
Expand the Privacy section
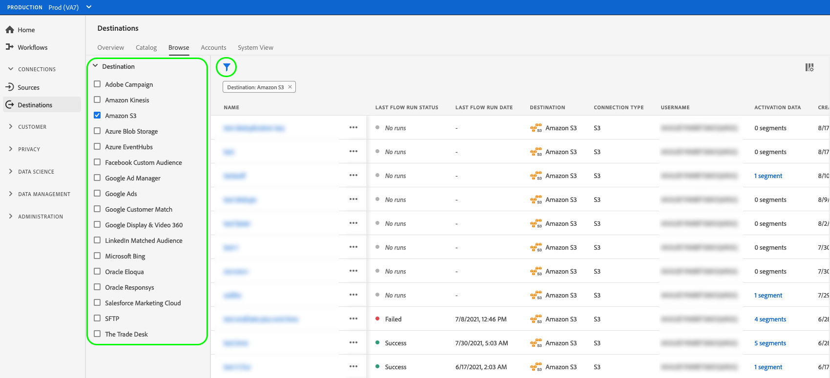(x=11, y=149)
